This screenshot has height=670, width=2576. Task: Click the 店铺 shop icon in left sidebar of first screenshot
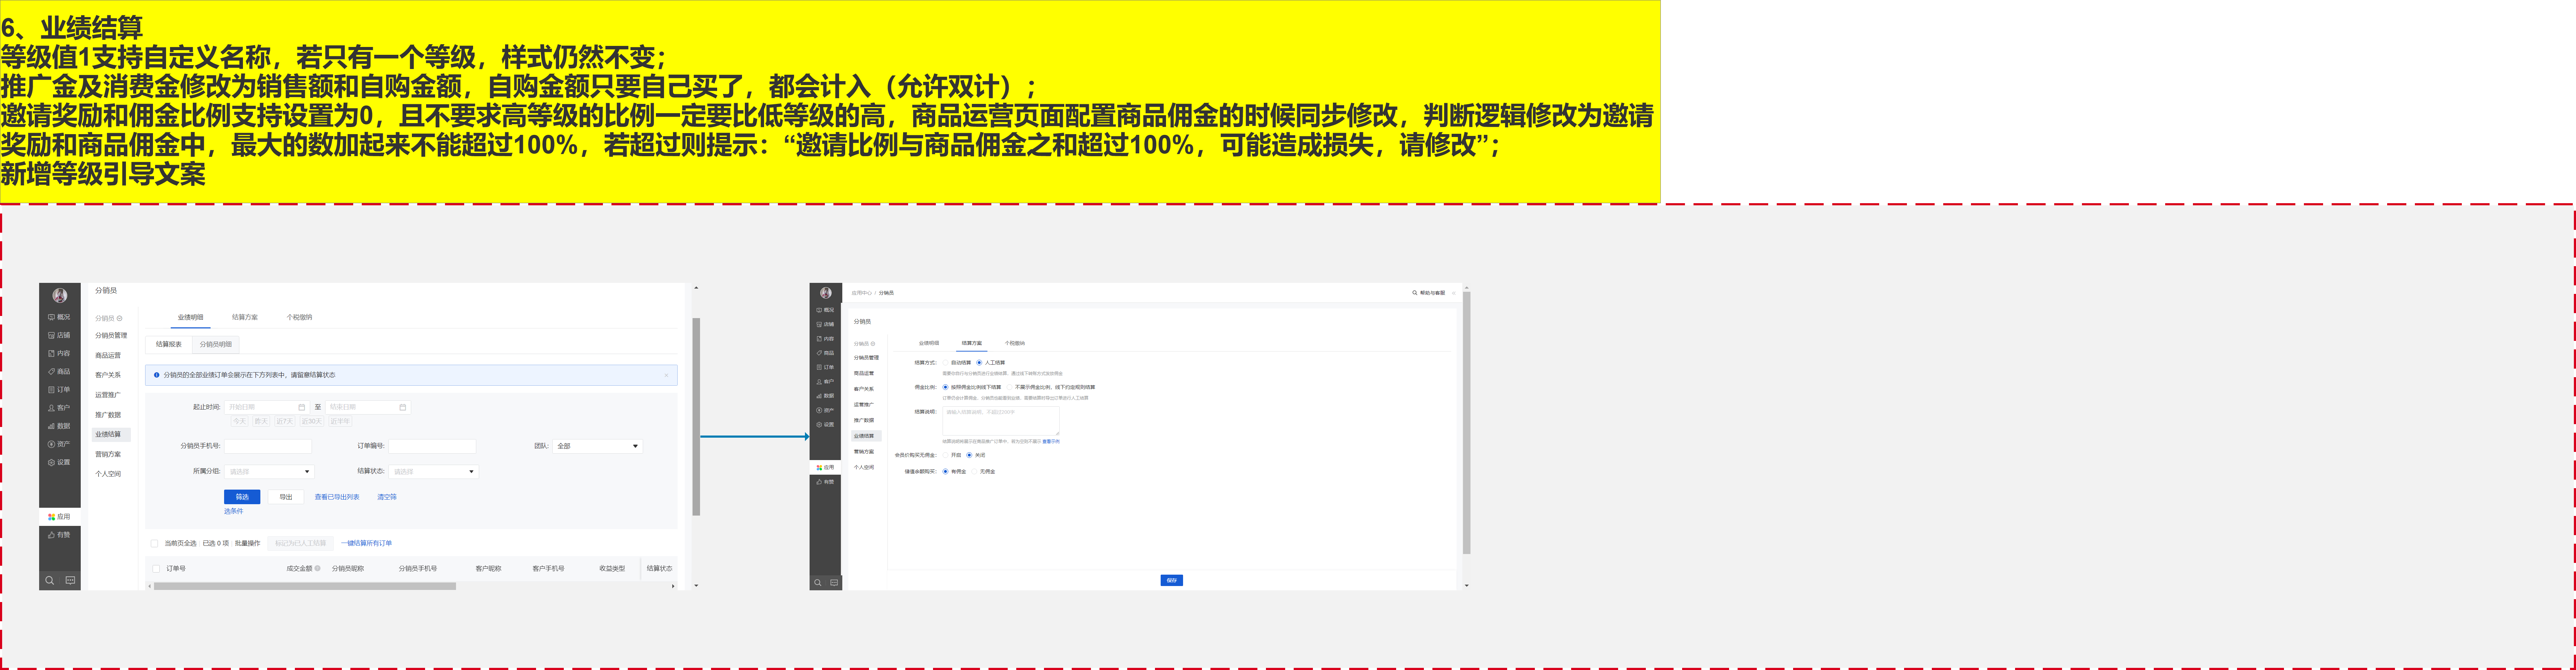[52, 335]
